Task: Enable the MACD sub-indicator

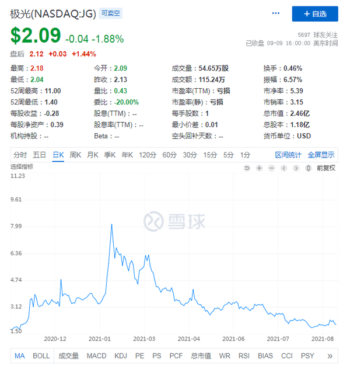Action: (96, 356)
